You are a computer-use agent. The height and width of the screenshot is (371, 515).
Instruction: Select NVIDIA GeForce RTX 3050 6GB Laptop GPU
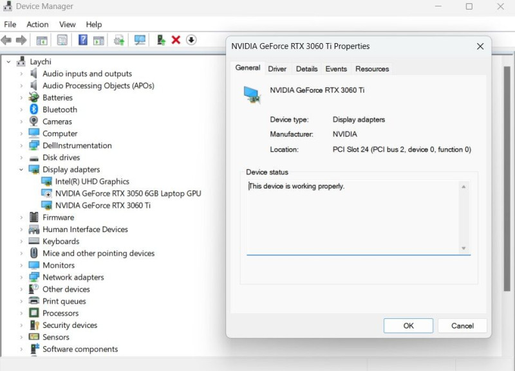128,194
